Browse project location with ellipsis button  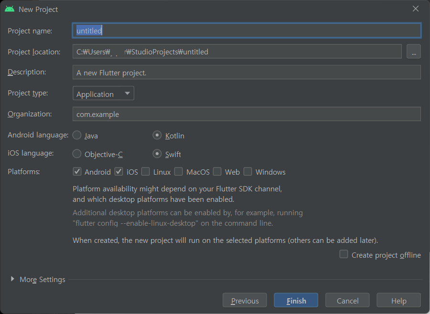(x=414, y=52)
